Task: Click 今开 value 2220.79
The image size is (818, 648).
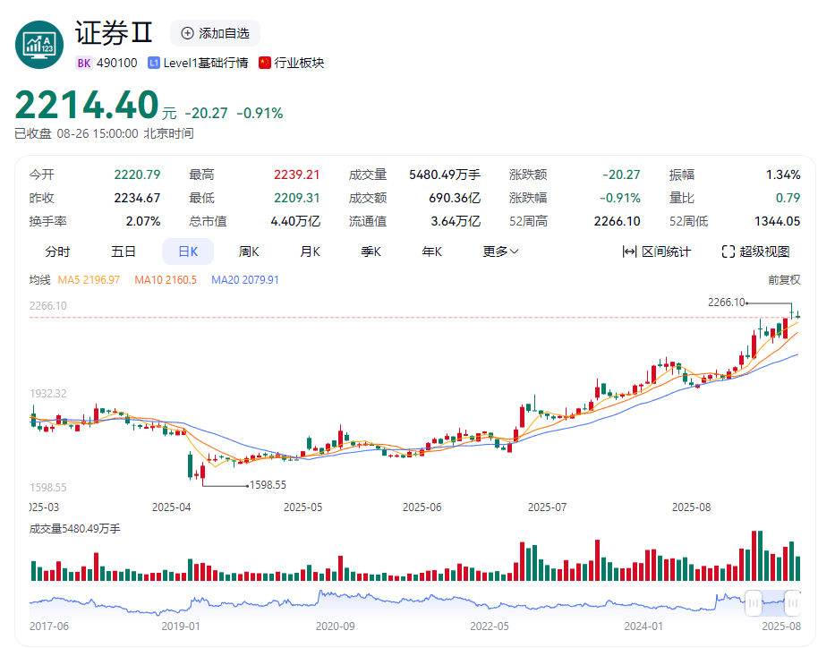Action: (x=137, y=175)
